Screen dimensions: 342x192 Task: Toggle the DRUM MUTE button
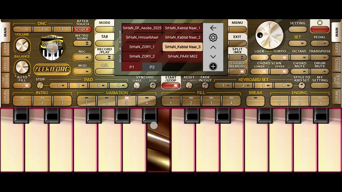pos(320,71)
